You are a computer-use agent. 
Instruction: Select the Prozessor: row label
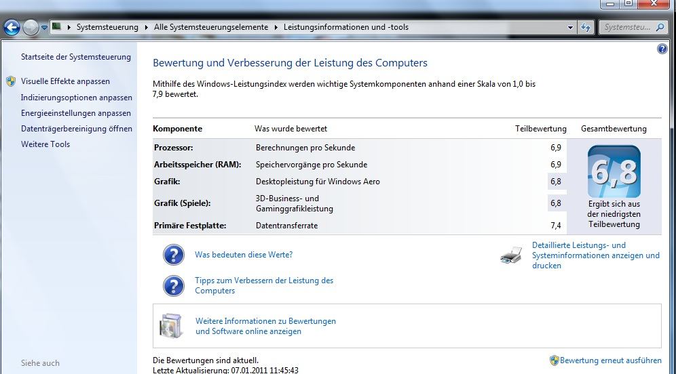tap(173, 148)
